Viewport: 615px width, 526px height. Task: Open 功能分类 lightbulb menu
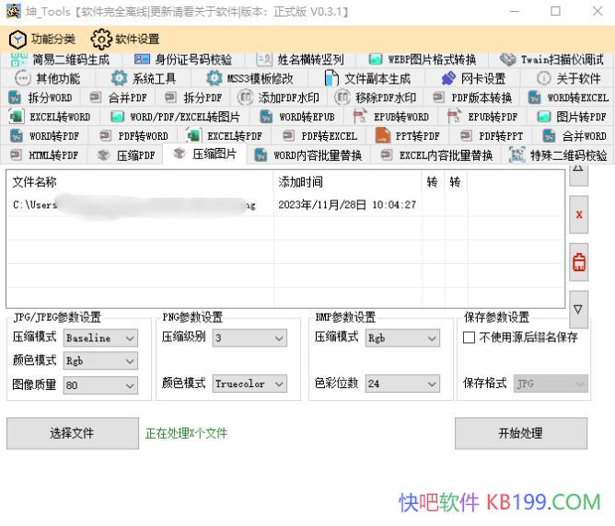click(42, 40)
